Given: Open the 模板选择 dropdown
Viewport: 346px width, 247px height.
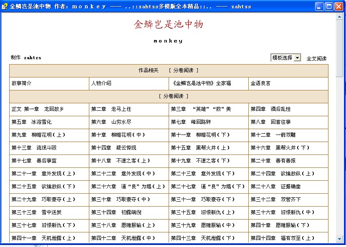Looking at the screenshot, I should 285,57.
